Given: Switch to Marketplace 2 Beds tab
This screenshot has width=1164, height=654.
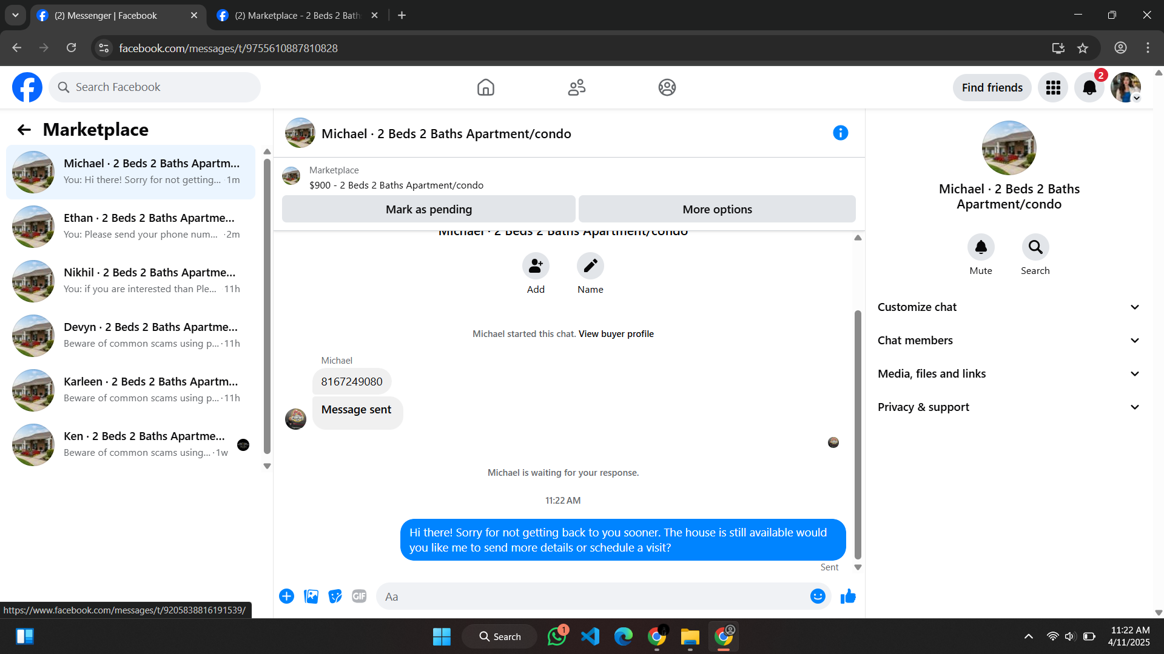Looking at the screenshot, I should [x=297, y=15].
